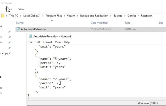
Task: Open the Format menu in Notepad
Action: pos(48,42)
